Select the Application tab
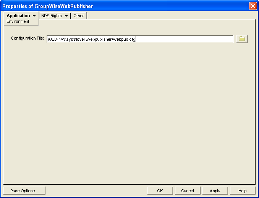This screenshot has width=259, height=198. 18,16
